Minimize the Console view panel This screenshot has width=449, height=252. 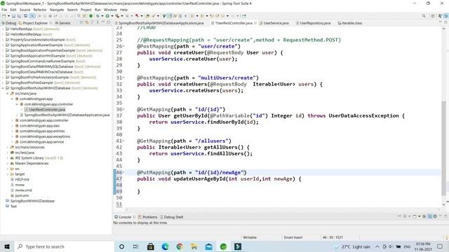(x=441, y=216)
